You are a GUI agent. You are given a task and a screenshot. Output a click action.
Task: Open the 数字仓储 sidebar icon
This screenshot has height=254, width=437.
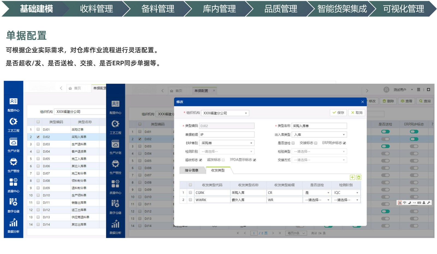[x=13, y=205]
